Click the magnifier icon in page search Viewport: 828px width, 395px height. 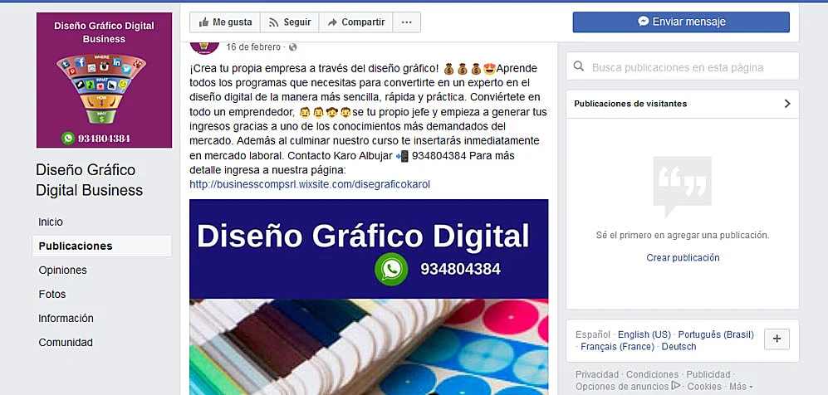(579, 66)
